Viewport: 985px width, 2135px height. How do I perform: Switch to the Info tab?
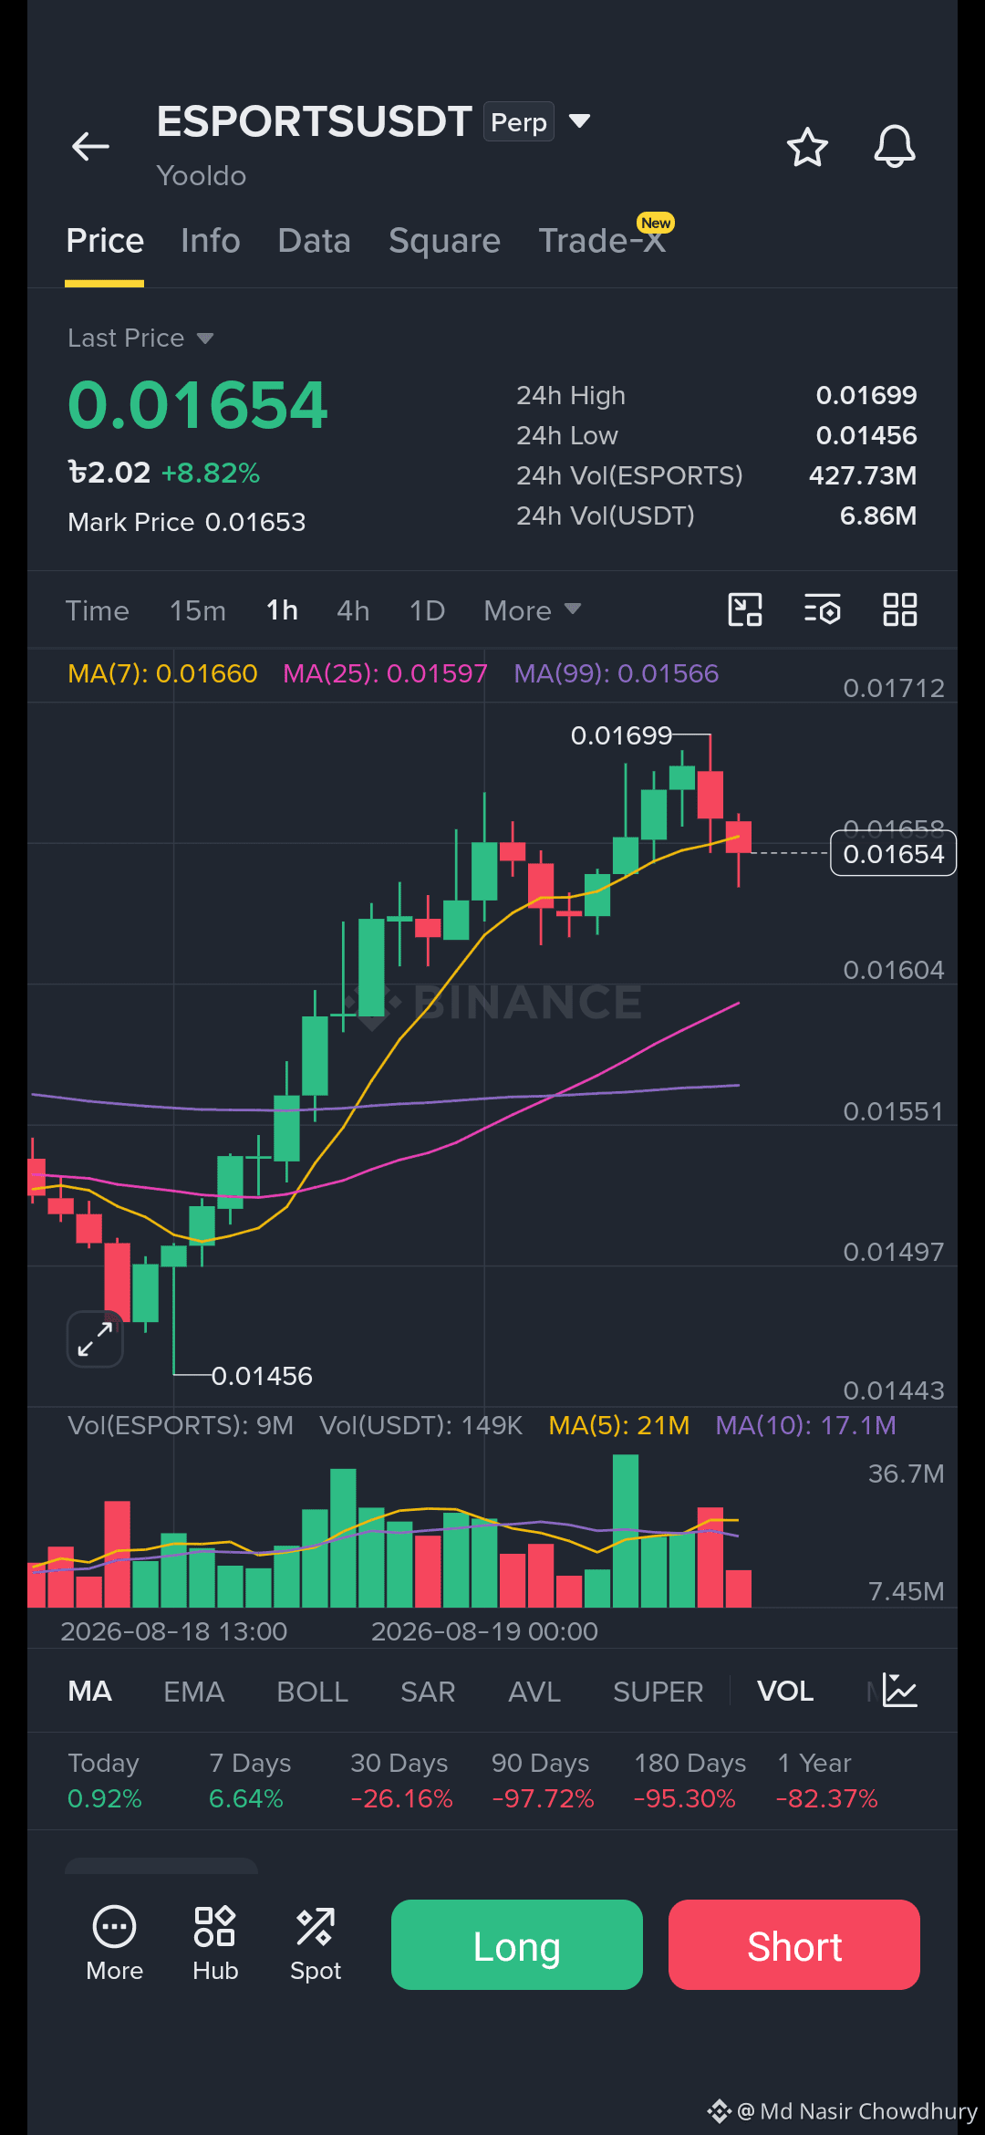pos(211,241)
